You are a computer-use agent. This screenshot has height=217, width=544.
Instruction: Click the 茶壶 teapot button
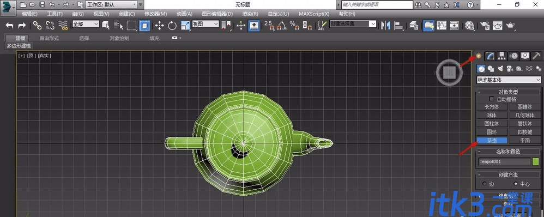coord(492,141)
